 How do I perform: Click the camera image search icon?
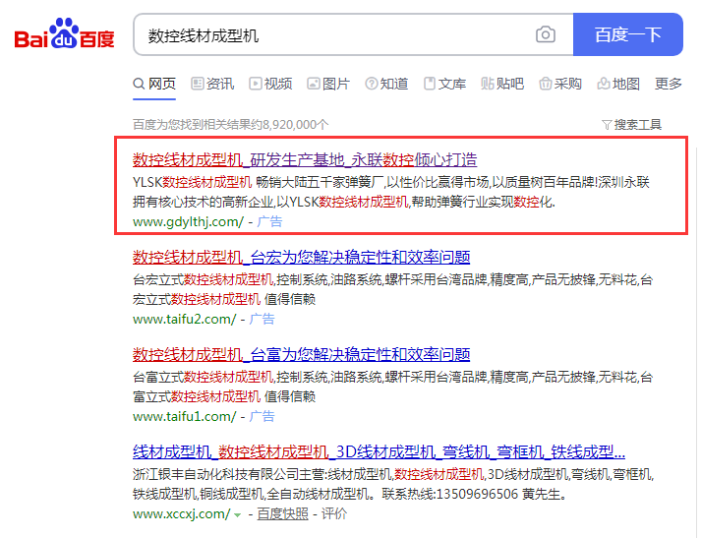coord(545,35)
